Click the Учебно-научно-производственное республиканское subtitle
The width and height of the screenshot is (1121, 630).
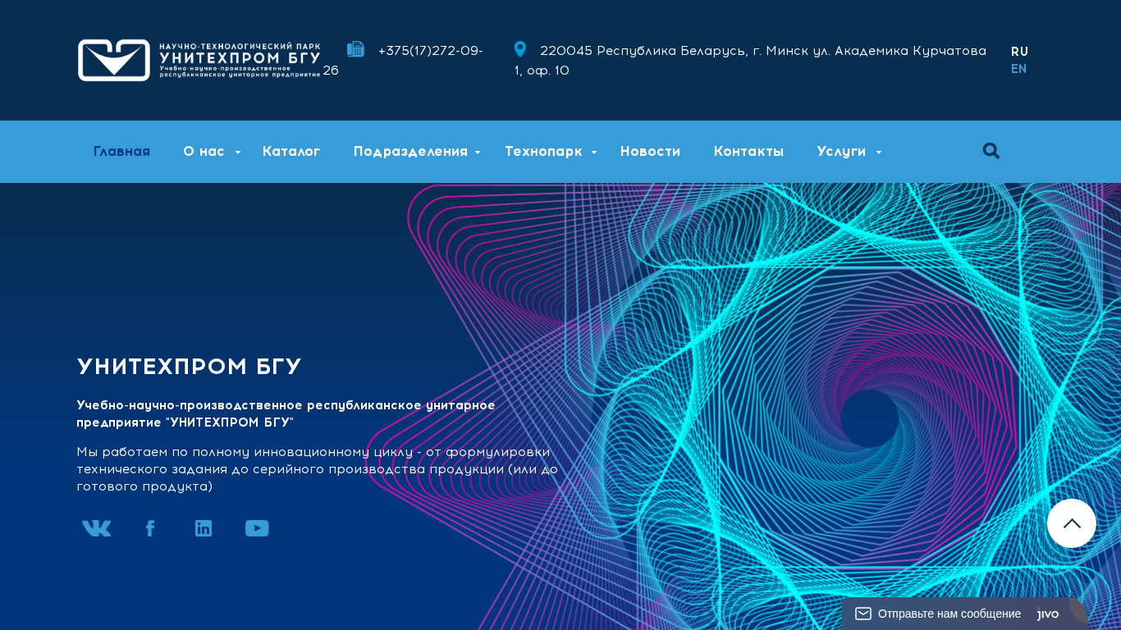click(x=286, y=413)
